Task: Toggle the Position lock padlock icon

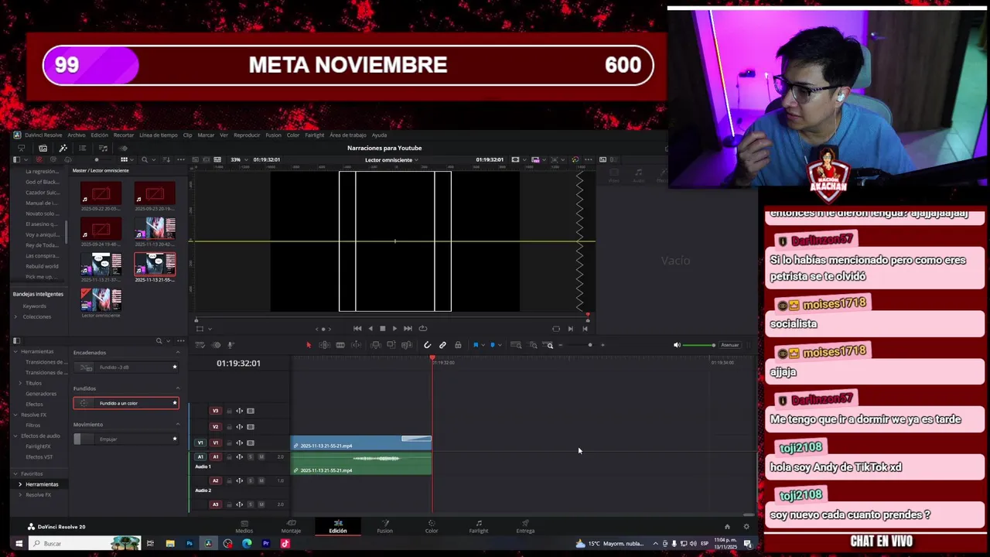Action: point(458,345)
